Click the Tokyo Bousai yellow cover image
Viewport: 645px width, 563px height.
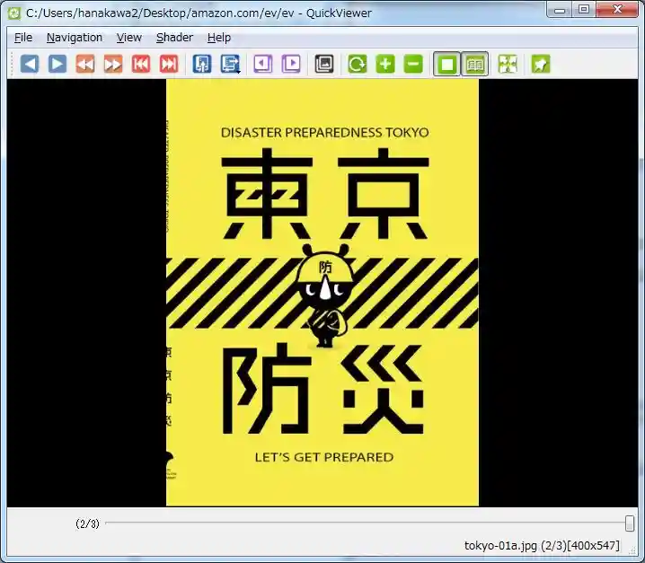coord(322,293)
